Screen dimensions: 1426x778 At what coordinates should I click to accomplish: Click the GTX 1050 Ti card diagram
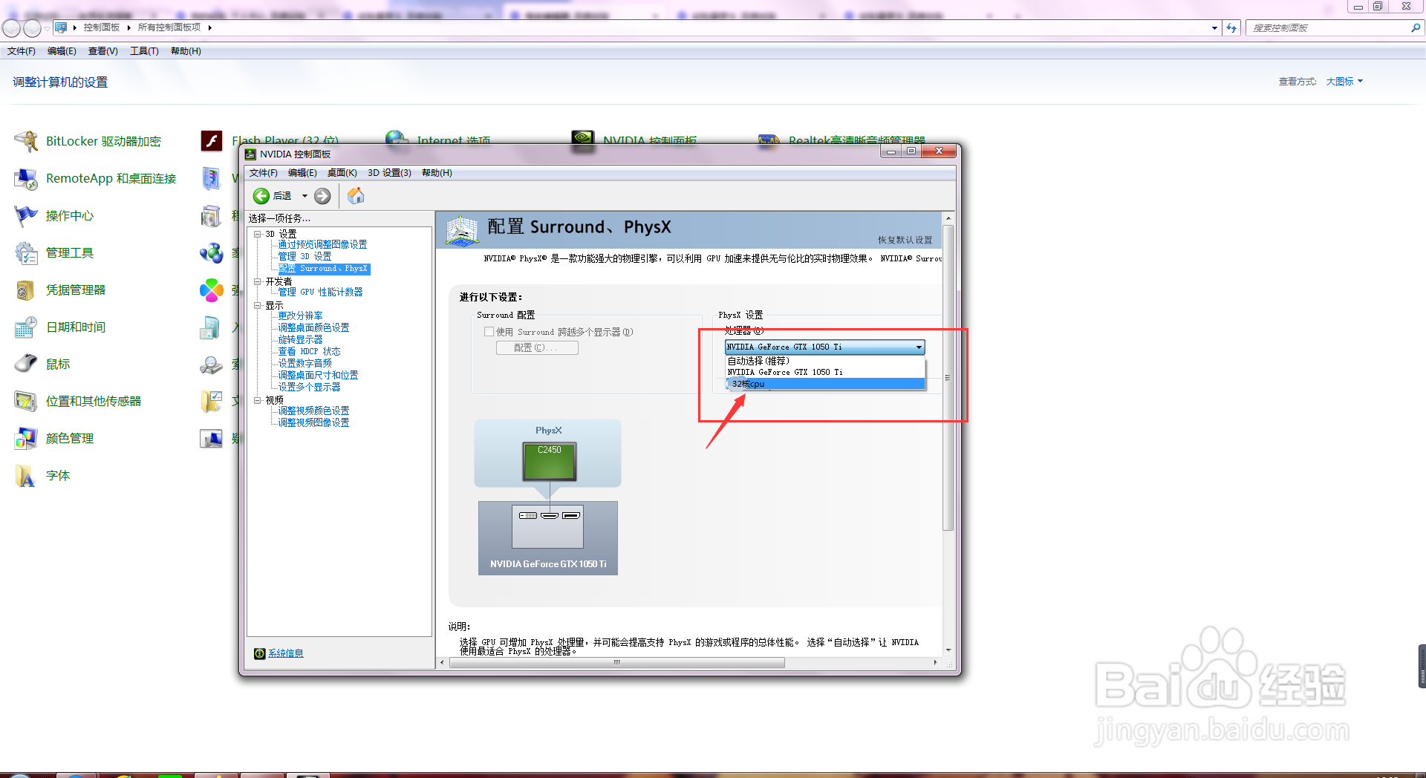click(x=548, y=537)
